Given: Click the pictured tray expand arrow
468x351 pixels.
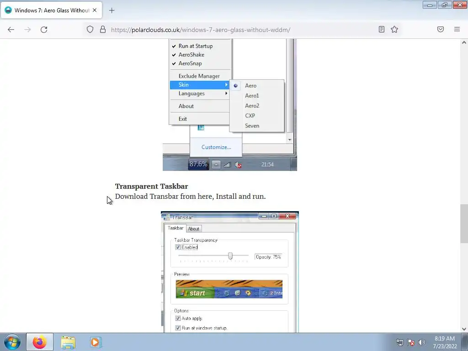Looking at the screenshot, I should pos(216,165).
